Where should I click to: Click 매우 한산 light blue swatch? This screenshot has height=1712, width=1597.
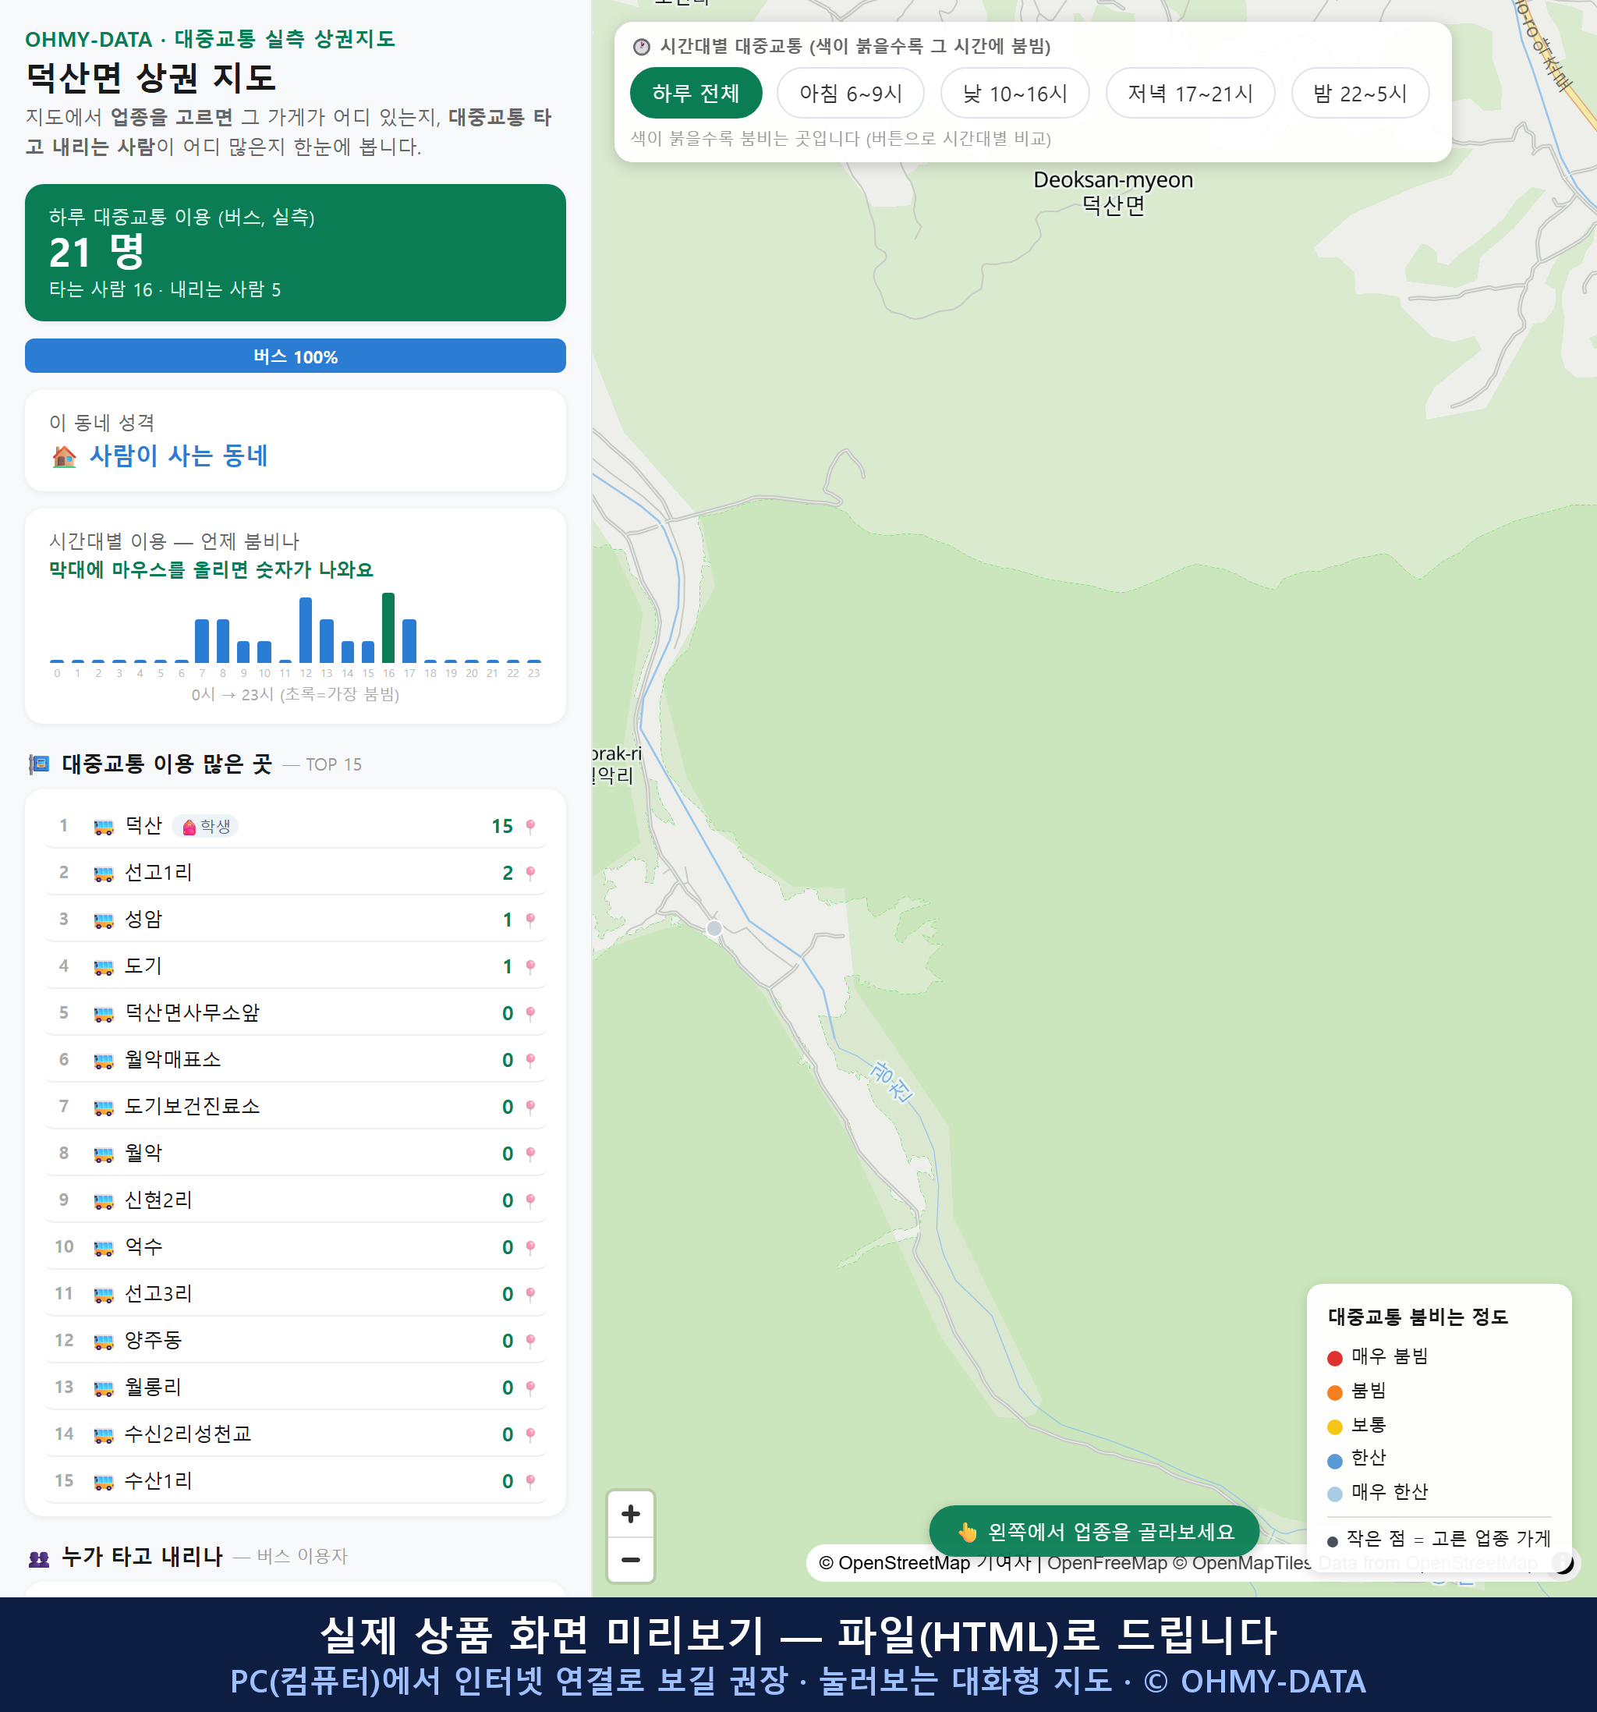pyautogui.click(x=1334, y=1494)
